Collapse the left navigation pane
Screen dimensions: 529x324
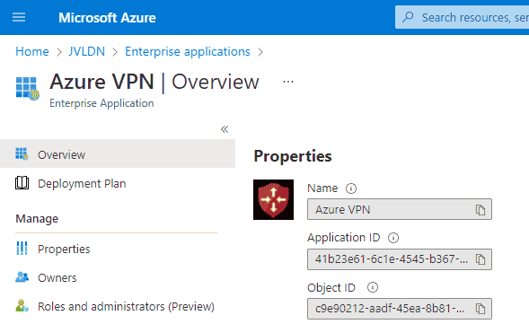click(x=225, y=129)
